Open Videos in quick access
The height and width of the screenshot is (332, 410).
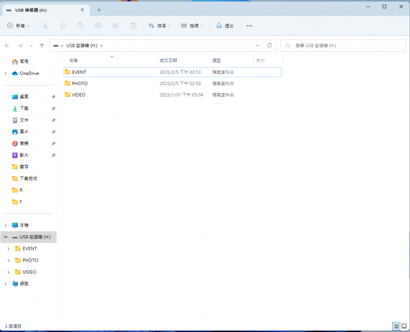click(20, 155)
